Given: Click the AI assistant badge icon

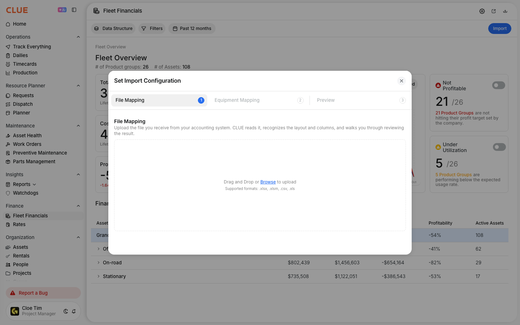Looking at the screenshot, I should point(62,10).
